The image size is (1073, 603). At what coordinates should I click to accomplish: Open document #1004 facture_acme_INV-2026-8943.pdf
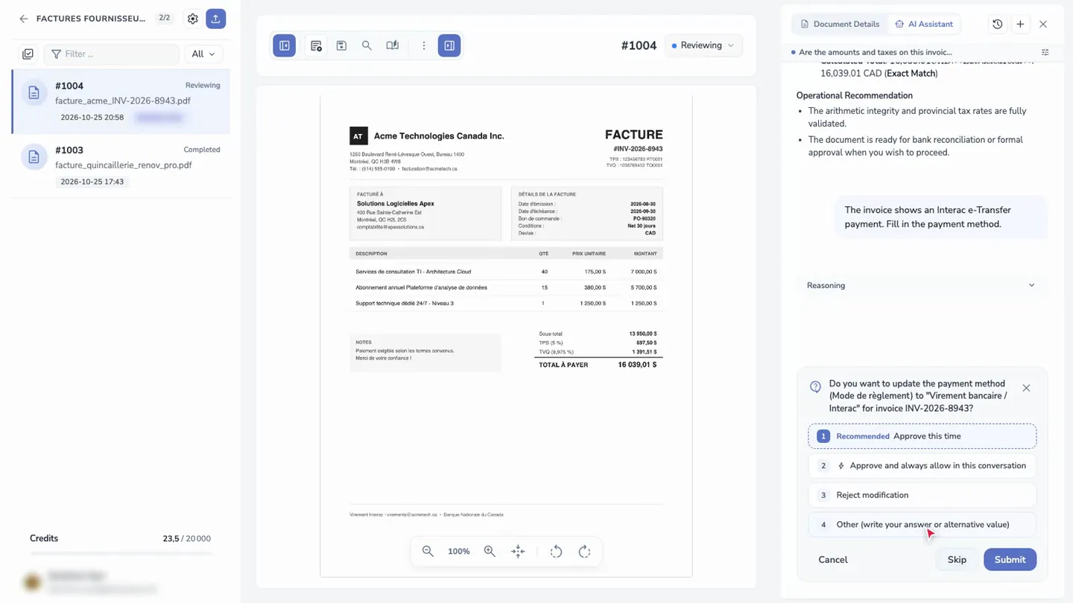point(121,101)
